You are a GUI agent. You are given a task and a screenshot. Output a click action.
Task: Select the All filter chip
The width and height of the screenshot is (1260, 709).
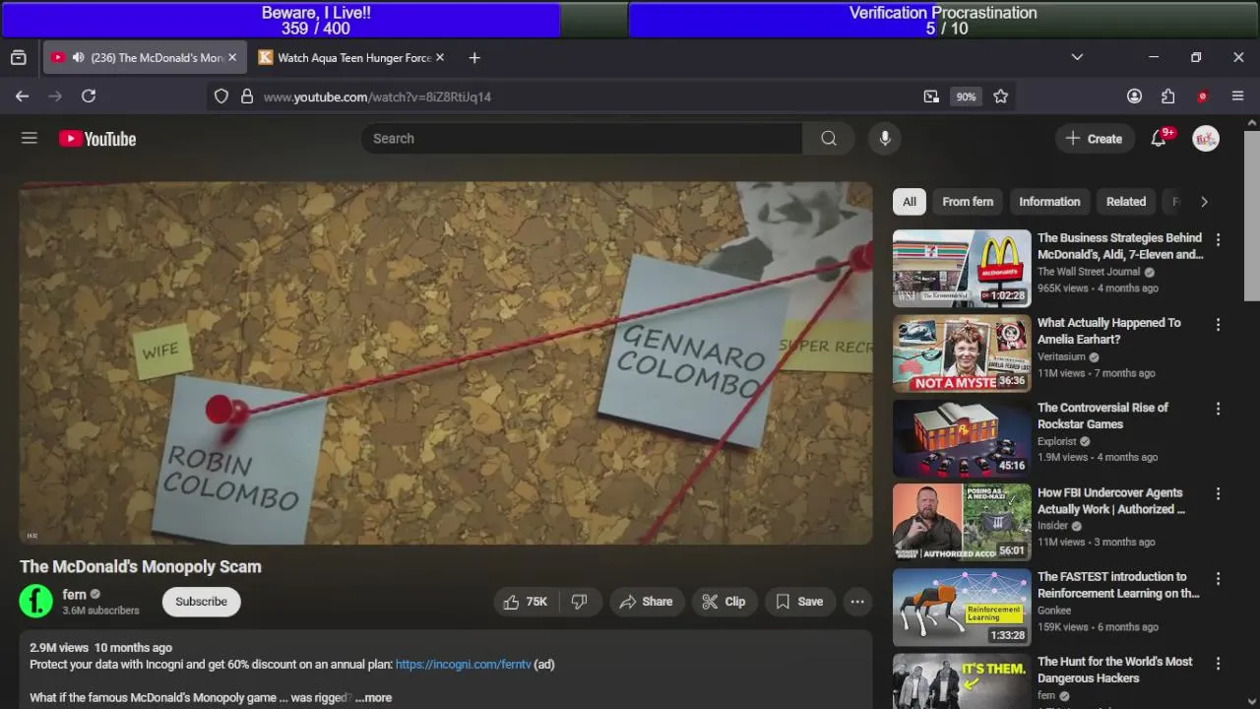pyautogui.click(x=910, y=202)
